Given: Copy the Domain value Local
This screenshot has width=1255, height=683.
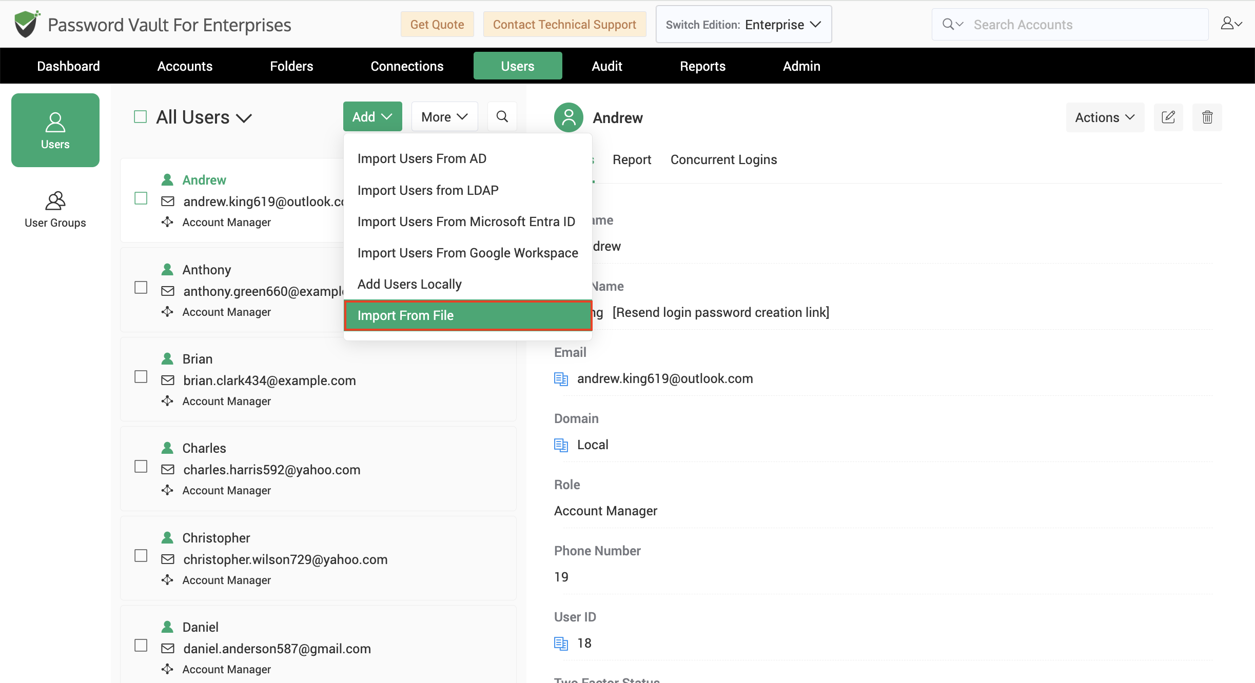Looking at the screenshot, I should pyautogui.click(x=561, y=445).
